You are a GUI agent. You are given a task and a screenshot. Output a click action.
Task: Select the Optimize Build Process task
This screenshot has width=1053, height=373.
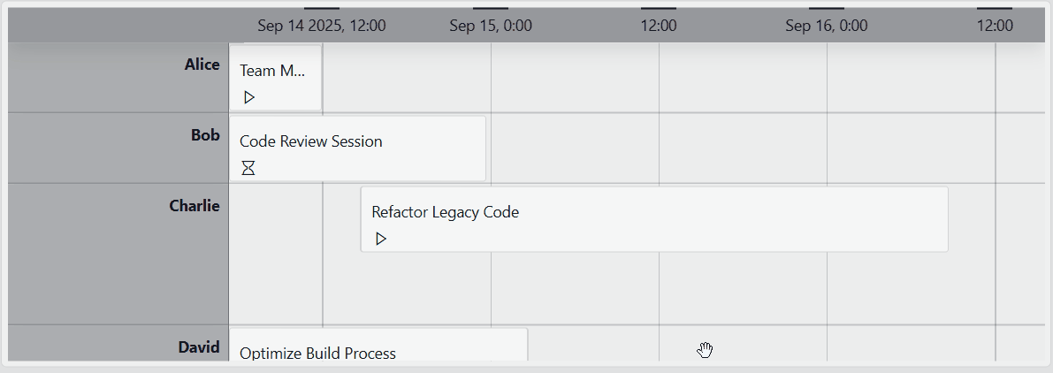[x=378, y=345]
